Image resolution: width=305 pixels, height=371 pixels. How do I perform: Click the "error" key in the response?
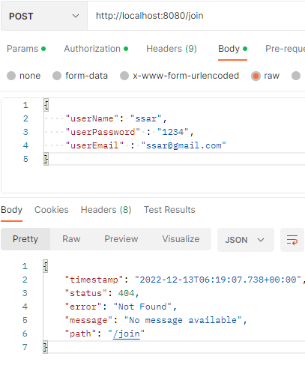[x=83, y=307]
